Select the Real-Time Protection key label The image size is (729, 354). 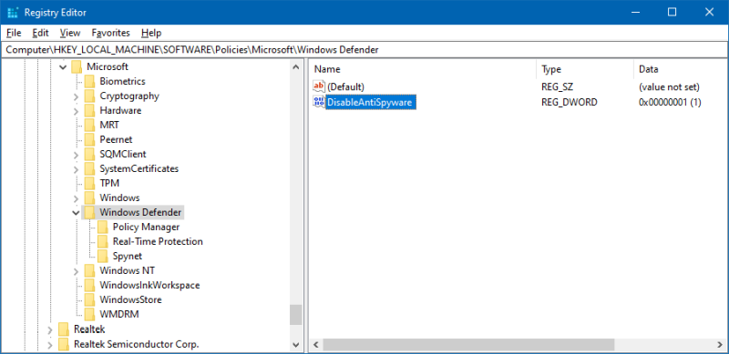(158, 241)
